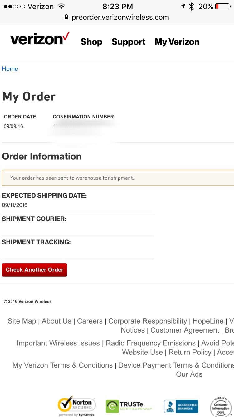This screenshot has width=234, height=417.
Task: Open the Customer Agreement link
Action: coord(185,330)
